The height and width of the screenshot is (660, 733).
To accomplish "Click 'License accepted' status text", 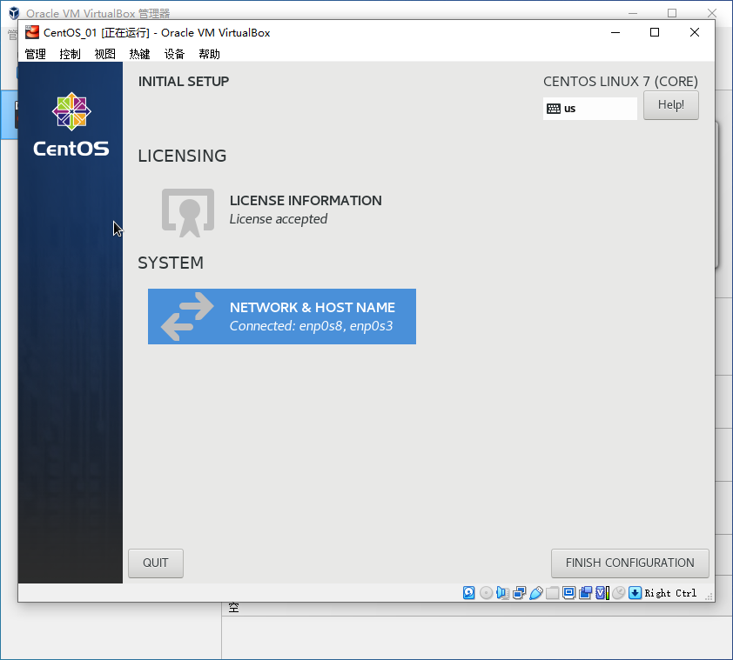I will (x=279, y=219).
